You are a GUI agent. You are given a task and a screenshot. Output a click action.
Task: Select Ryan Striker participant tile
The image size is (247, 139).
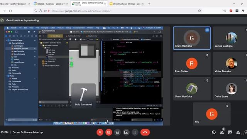point(192,63)
